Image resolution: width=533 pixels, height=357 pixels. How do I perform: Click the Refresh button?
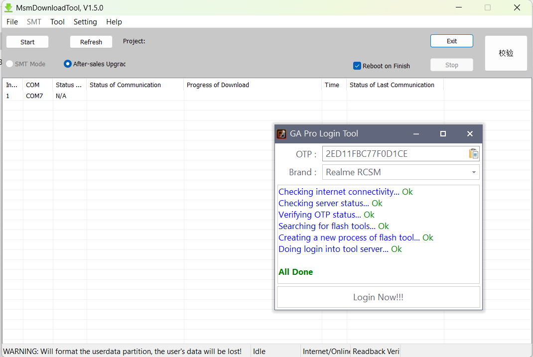tap(91, 42)
